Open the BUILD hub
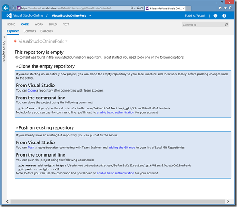This screenshot has width=237, height=207. [x=53, y=24]
